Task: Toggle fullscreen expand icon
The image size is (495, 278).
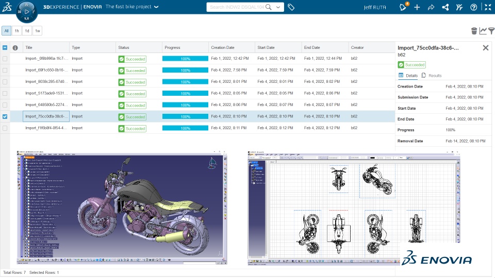Action: click(x=488, y=7)
